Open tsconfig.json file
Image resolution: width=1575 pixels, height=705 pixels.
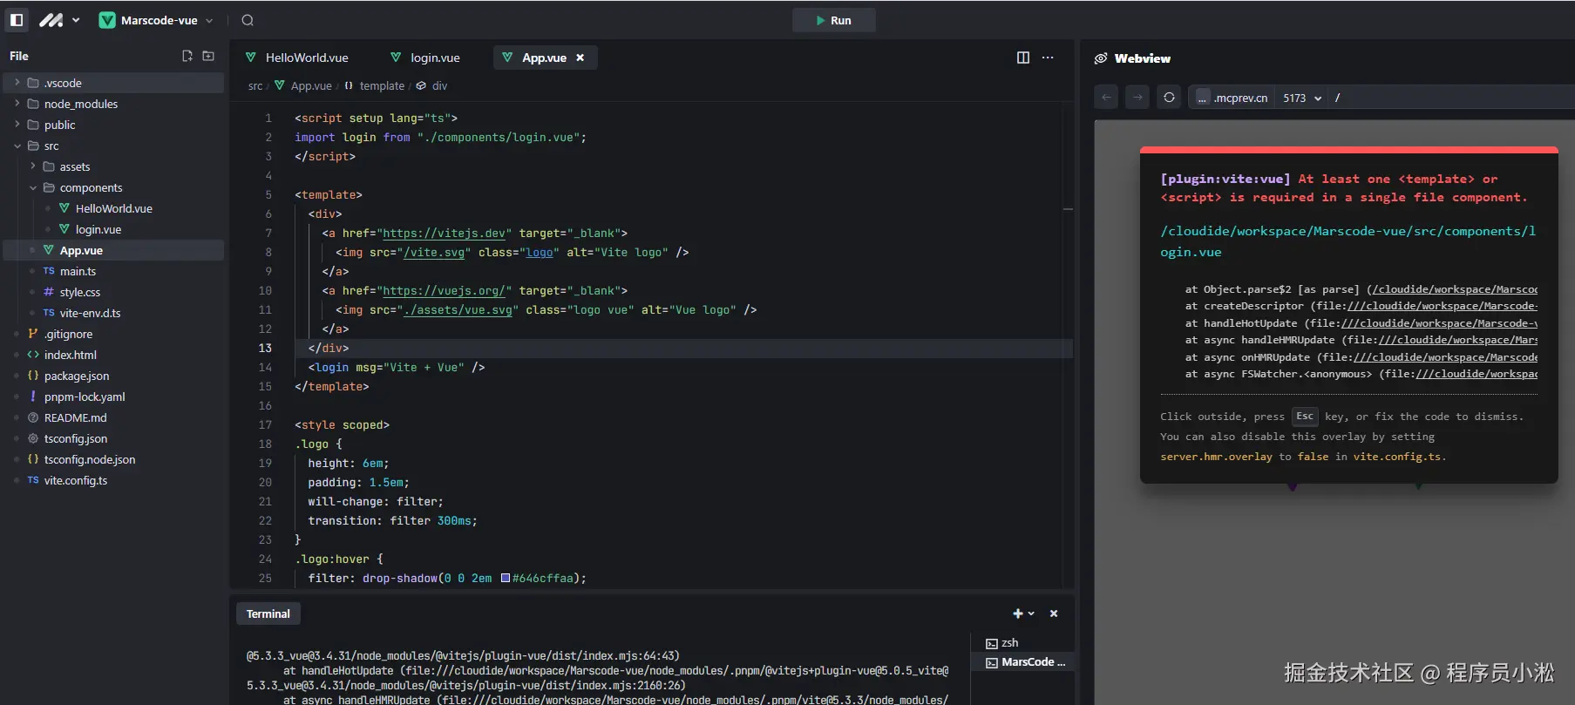click(113, 438)
